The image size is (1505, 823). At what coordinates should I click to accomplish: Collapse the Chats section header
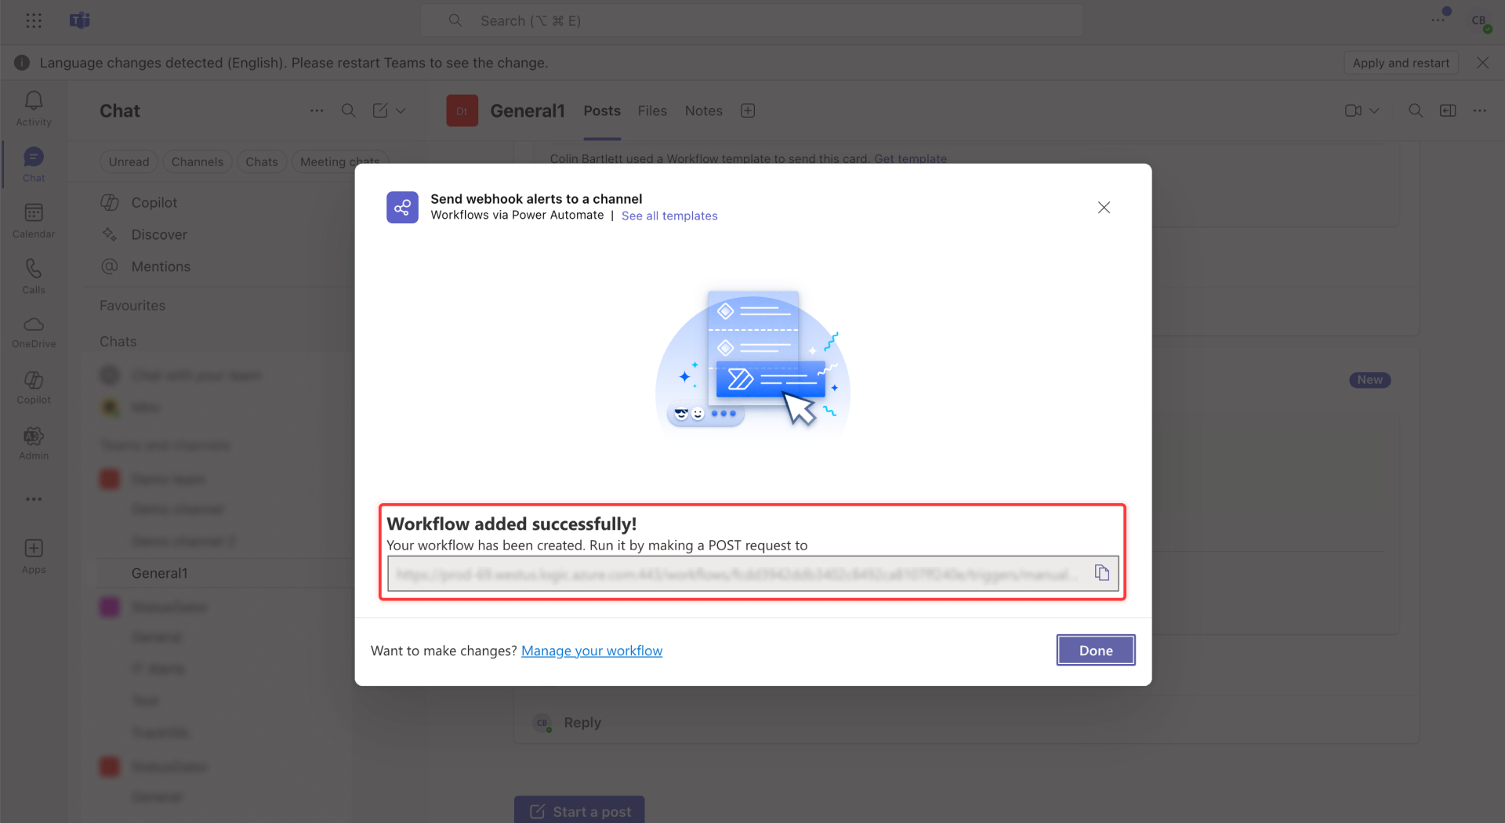pyautogui.click(x=118, y=342)
